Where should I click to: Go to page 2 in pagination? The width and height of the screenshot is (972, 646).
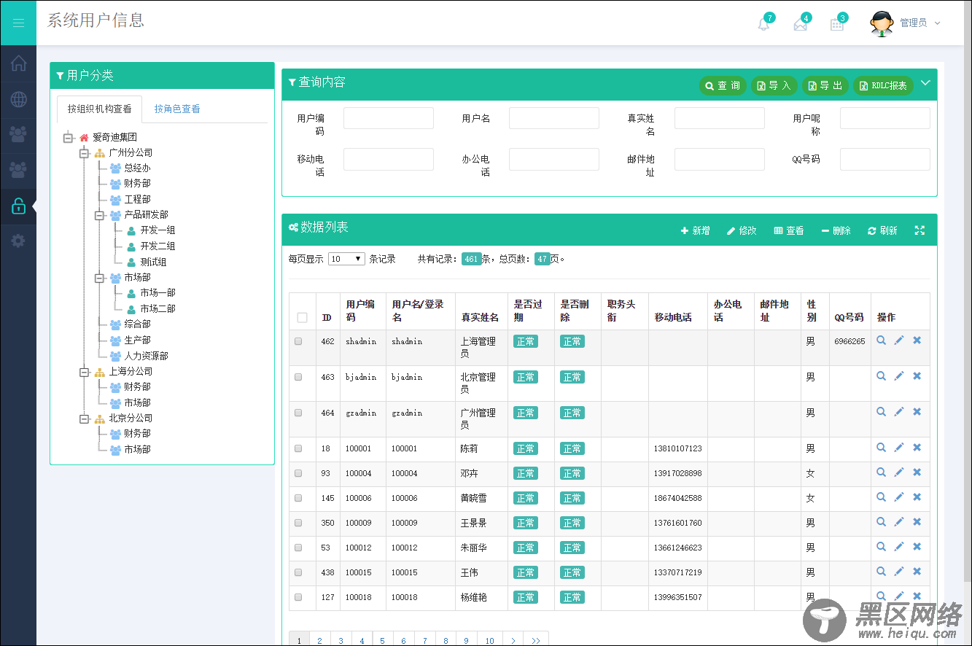point(319,641)
